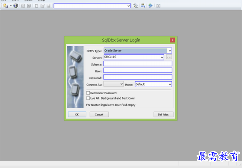Image resolution: width=242 pixels, height=168 pixels.
Task: Open the Home Default dropdown
Action: pos(170,84)
